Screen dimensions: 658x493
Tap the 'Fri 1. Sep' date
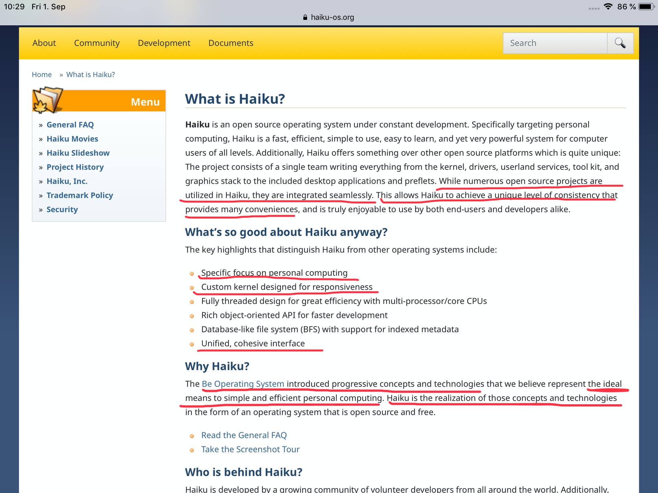pos(48,7)
